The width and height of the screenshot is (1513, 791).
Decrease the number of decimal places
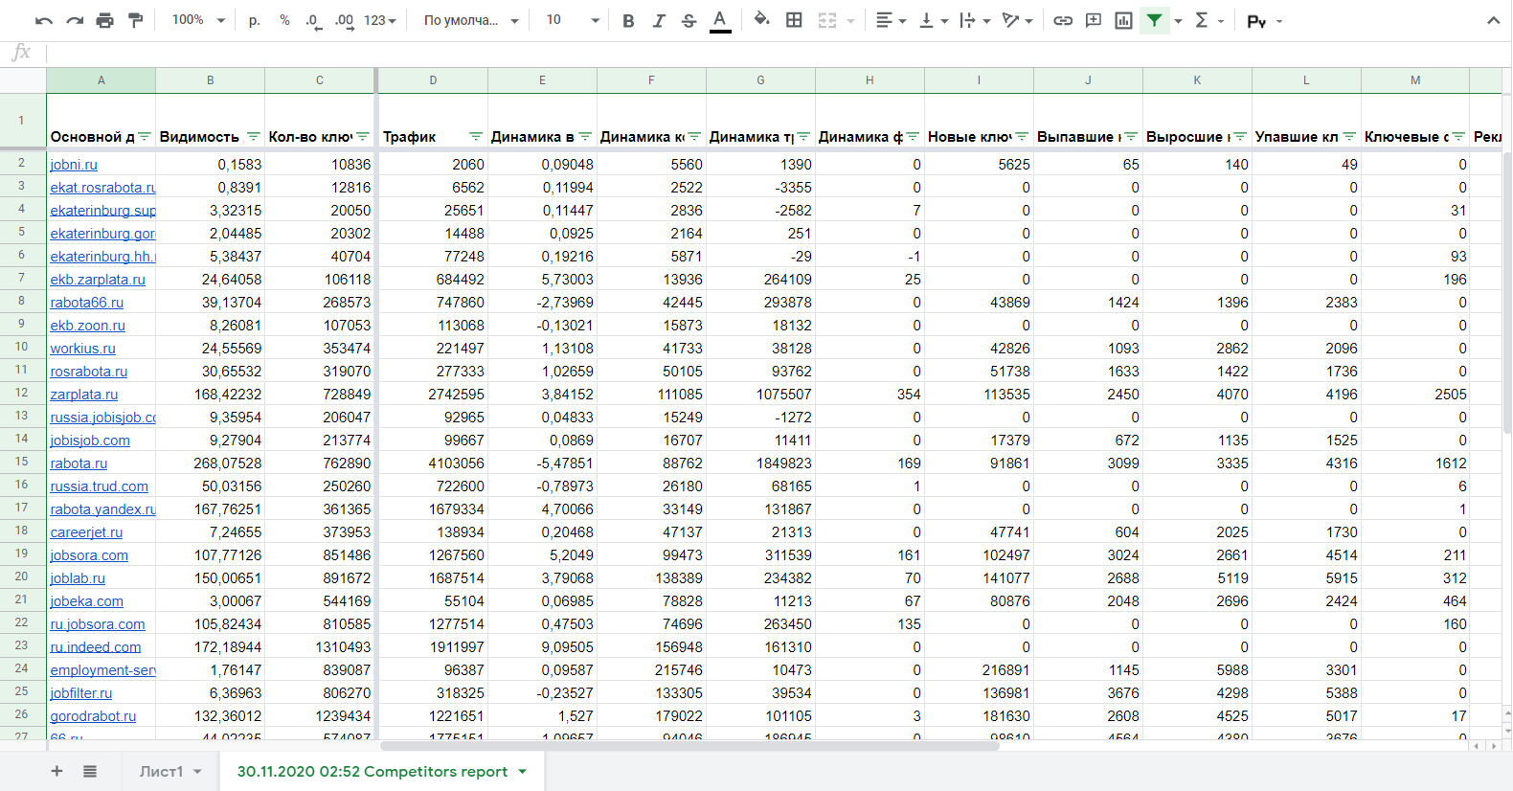tap(313, 20)
